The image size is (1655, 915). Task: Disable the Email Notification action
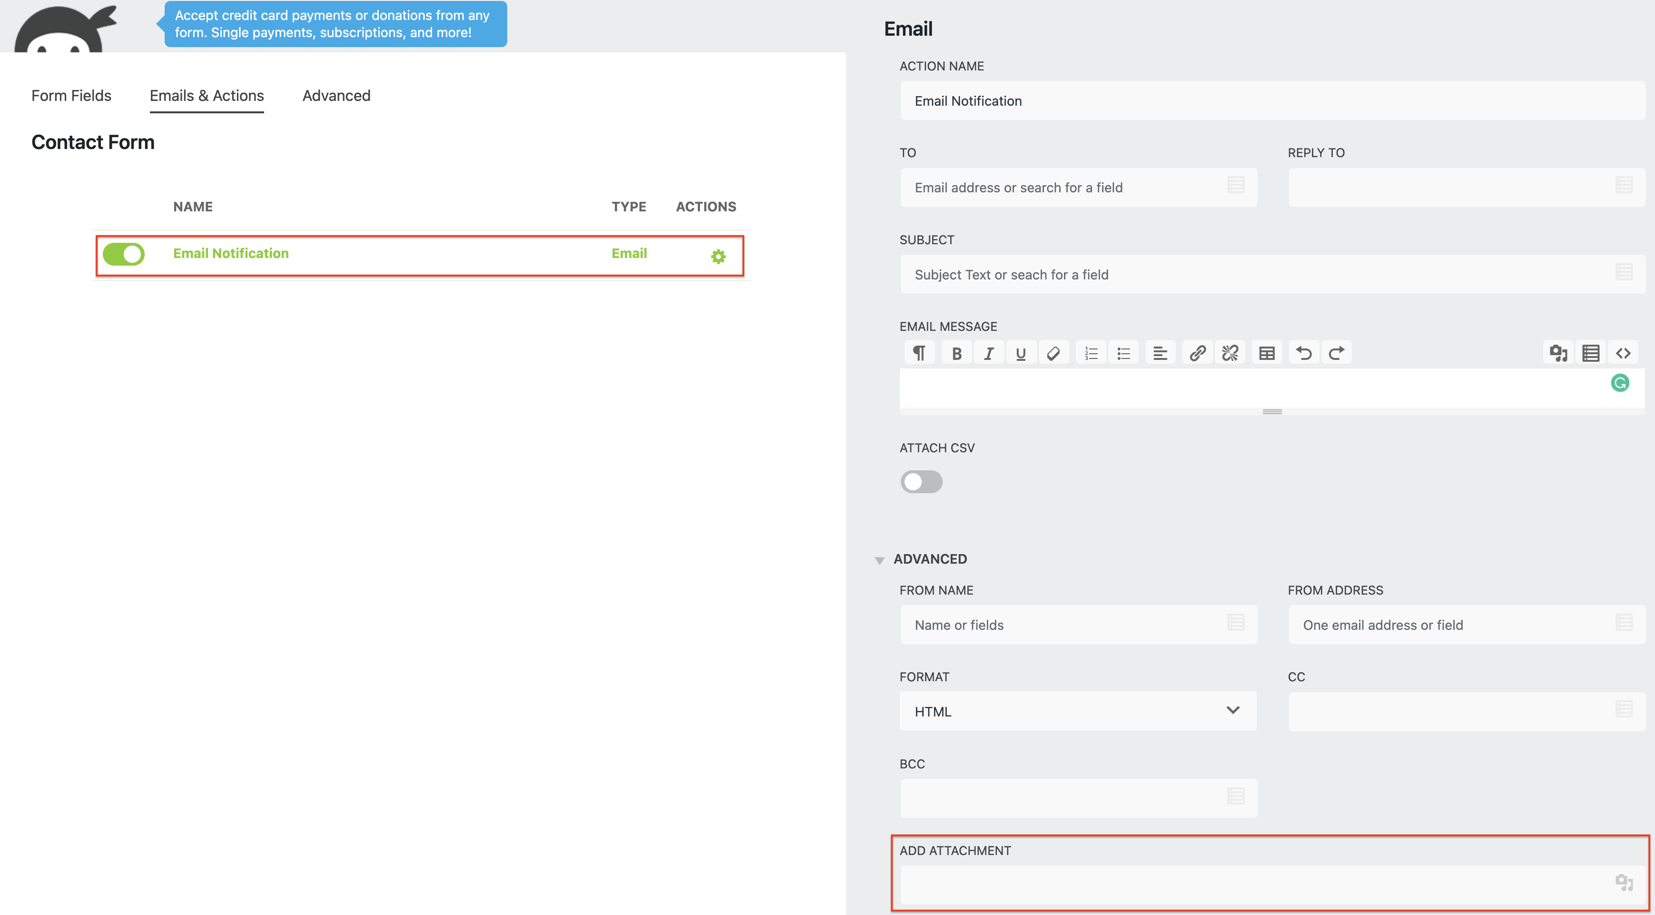pyautogui.click(x=123, y=254)
